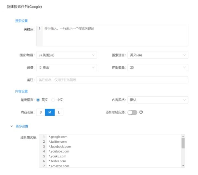Open the 搜索语言 dropdown
The image size is (198, 175).
point(158,55)
